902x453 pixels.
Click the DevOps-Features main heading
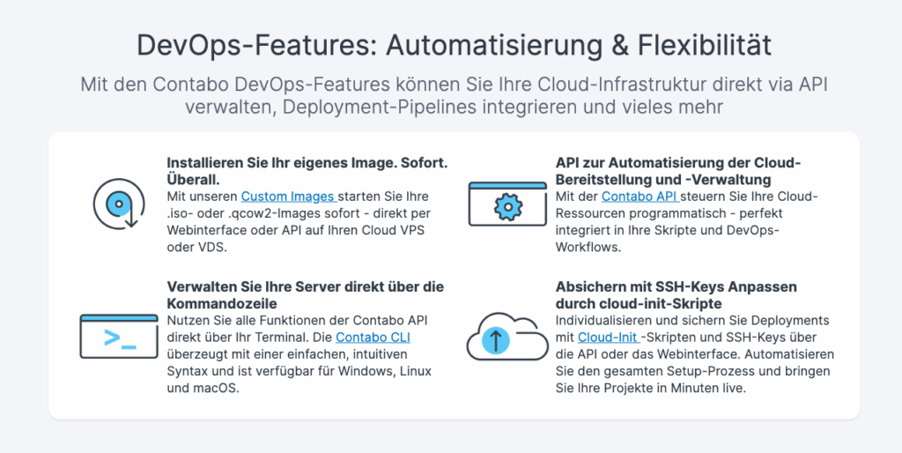pyautogui.click(x=454, y=46)
